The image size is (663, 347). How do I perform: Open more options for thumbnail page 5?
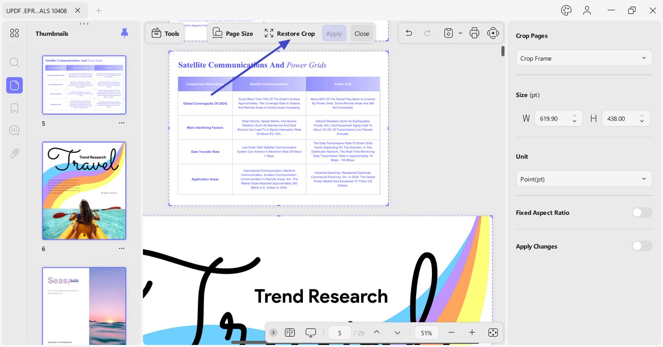pyautogui.click(x=121, y=123)
